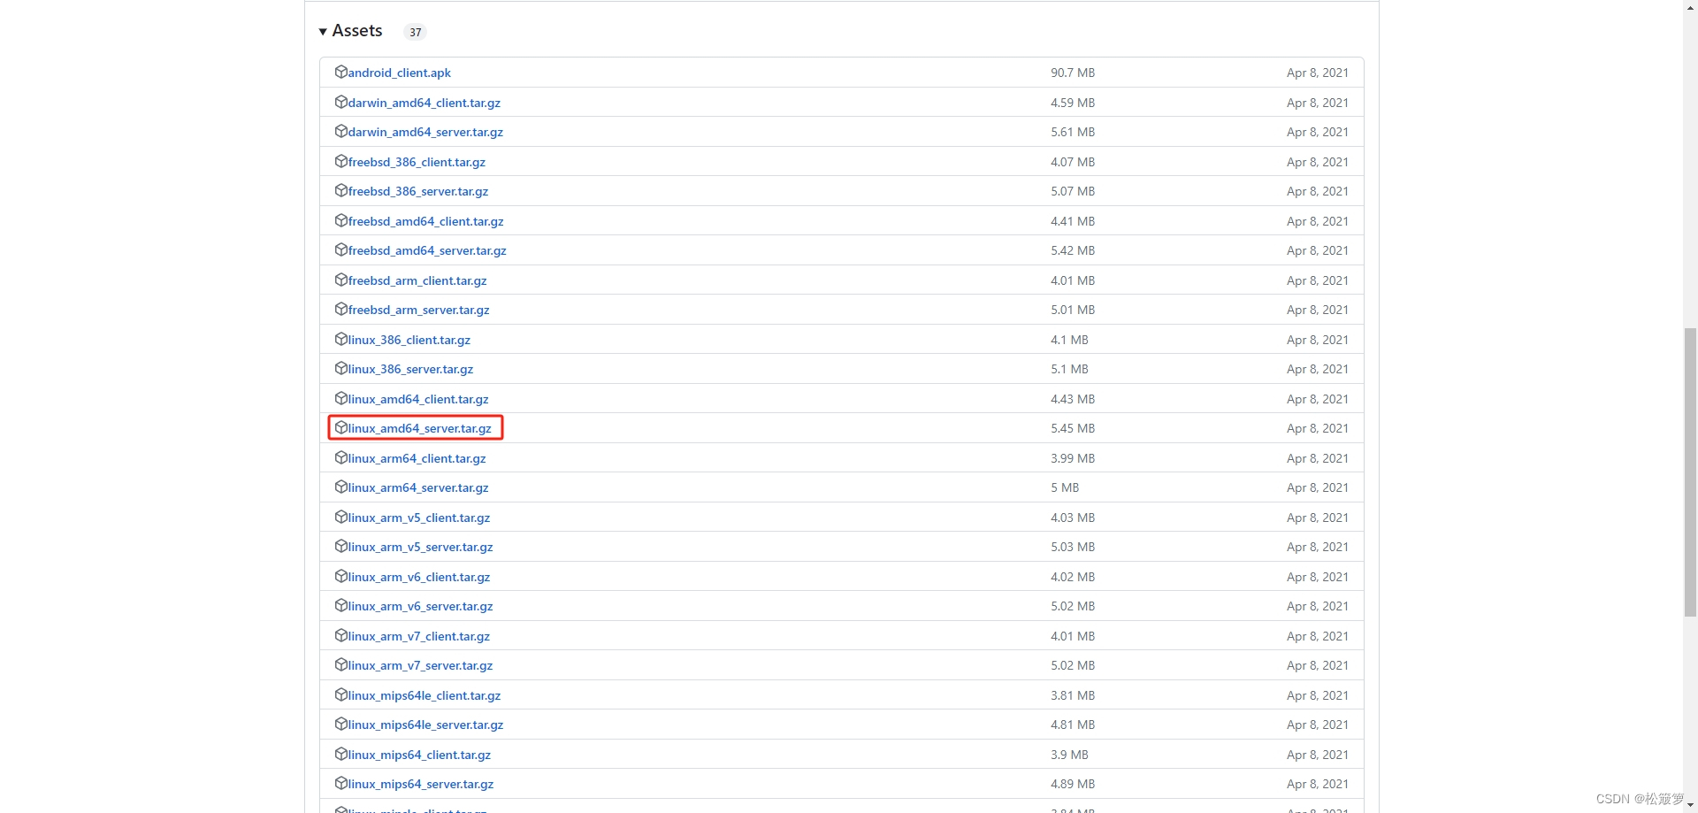
Task: Click package icon beside darwin_amd64_client.tar.gz
Action: [x=340, y=102]
